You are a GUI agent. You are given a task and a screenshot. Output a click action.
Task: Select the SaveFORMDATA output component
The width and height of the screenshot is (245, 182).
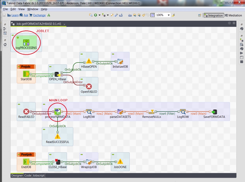click(x=214, y=112)
